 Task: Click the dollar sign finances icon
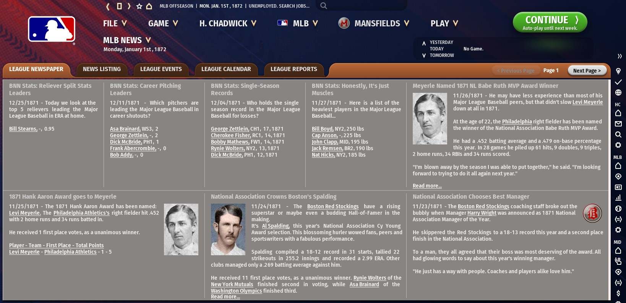point(618,293)
